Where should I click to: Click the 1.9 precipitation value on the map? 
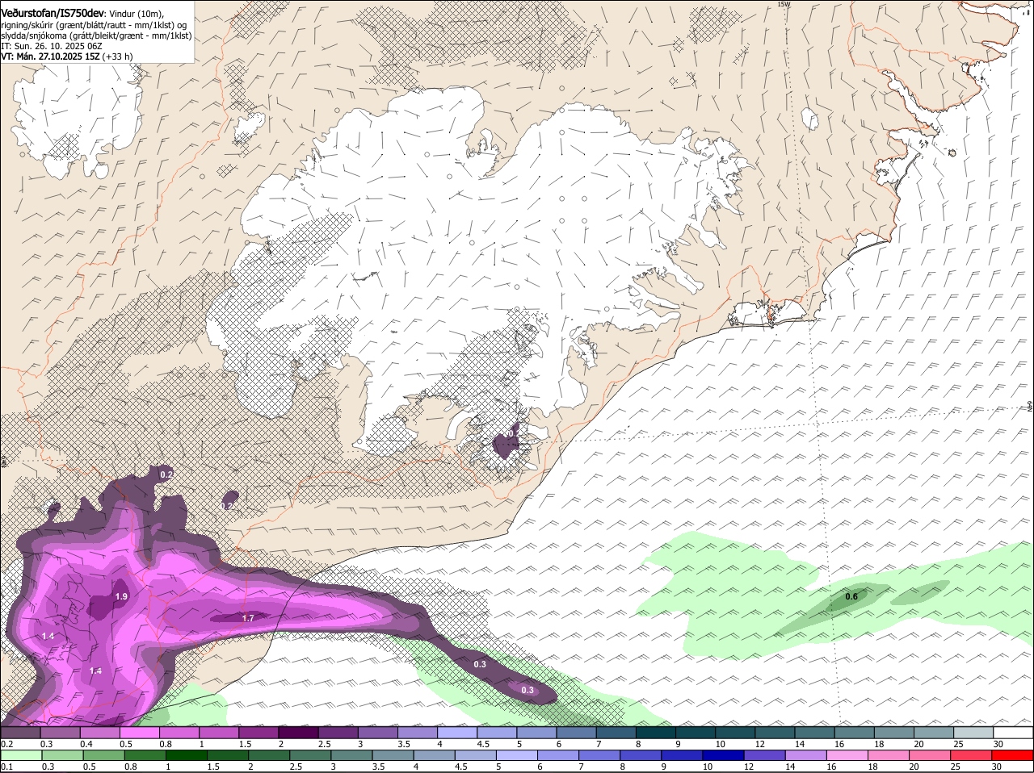pos(121,596)
